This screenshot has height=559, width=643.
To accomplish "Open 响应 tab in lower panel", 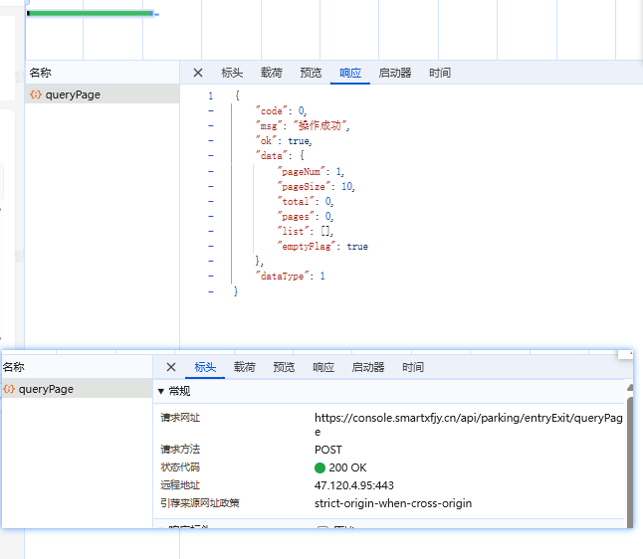I will tap(323, 367).
